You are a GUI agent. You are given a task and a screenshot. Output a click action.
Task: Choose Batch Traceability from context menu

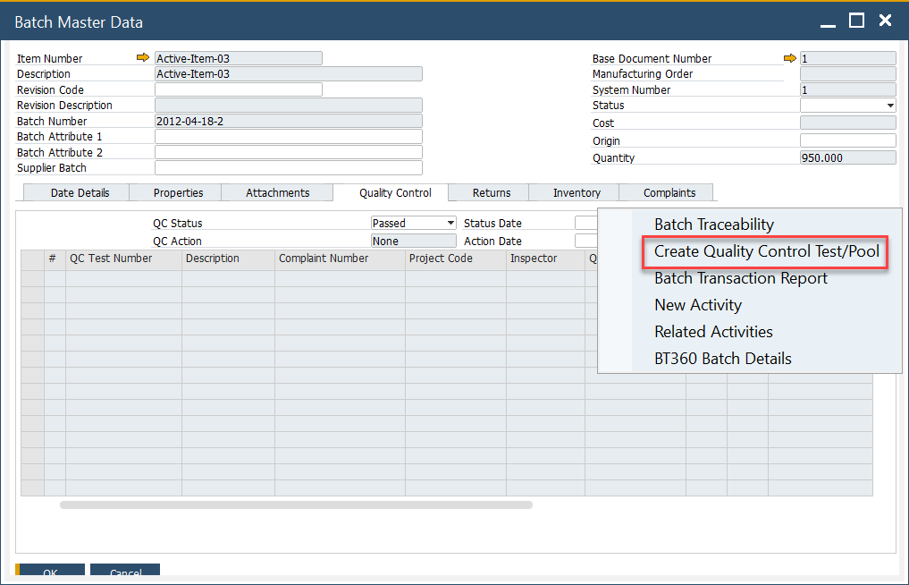tap(713, 225)
